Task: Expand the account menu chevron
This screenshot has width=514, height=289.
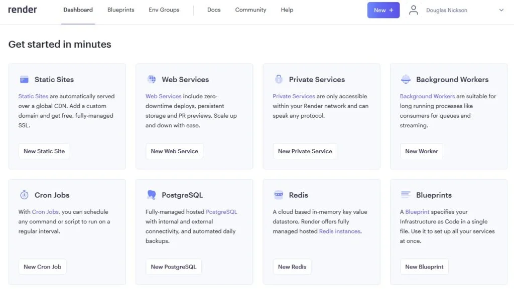Action: click(x=501, y=10)
